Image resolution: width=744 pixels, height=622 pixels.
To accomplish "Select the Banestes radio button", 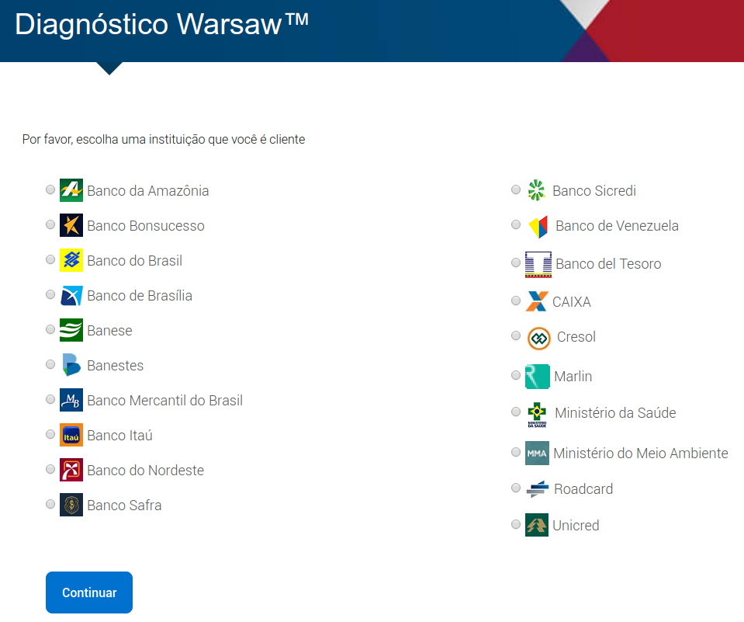I will coord(50,364).
